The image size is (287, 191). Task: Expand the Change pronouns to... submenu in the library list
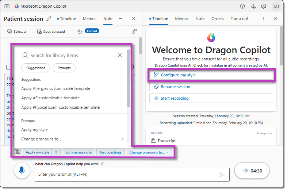pyautogui.click(x=122, y=139)
